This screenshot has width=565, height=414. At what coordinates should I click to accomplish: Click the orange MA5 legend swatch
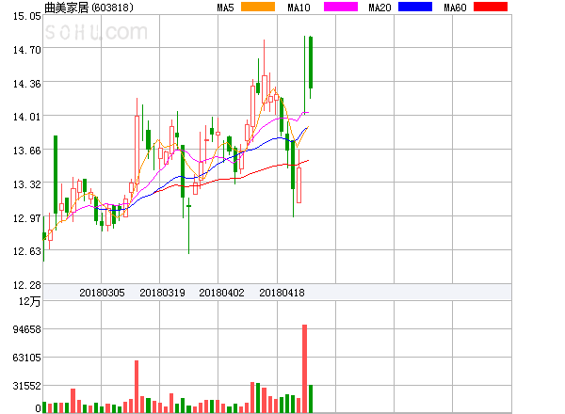coord(258,7)
